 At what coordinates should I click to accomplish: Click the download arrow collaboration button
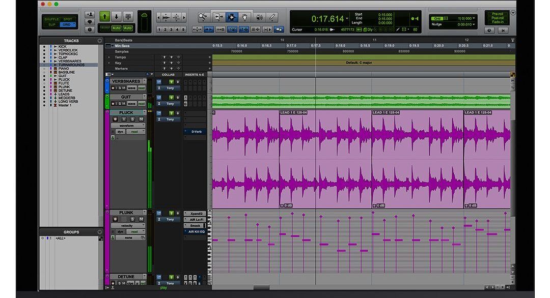click(116, 16)
